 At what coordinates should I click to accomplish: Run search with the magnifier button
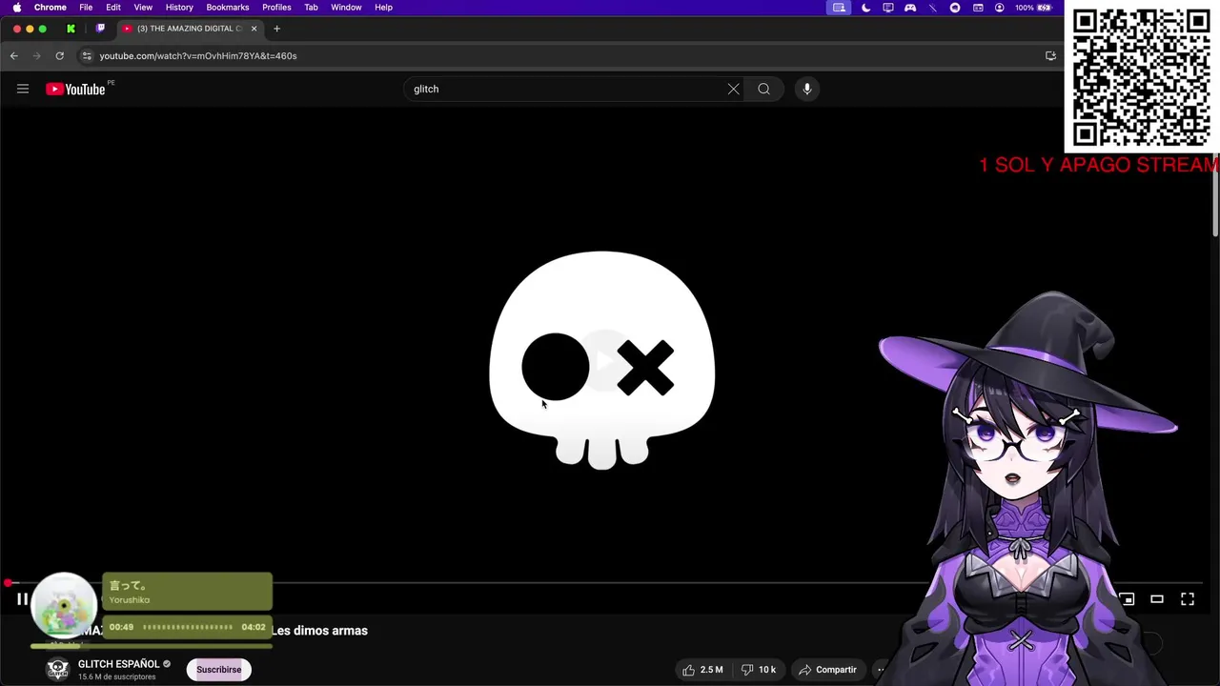point(763,89)
